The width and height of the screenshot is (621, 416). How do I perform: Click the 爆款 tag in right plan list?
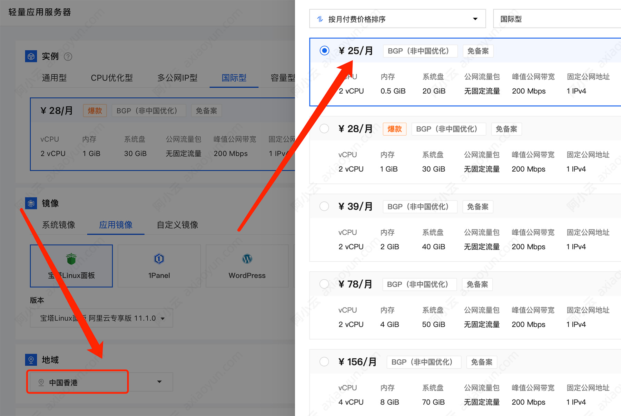pos(395,129)
